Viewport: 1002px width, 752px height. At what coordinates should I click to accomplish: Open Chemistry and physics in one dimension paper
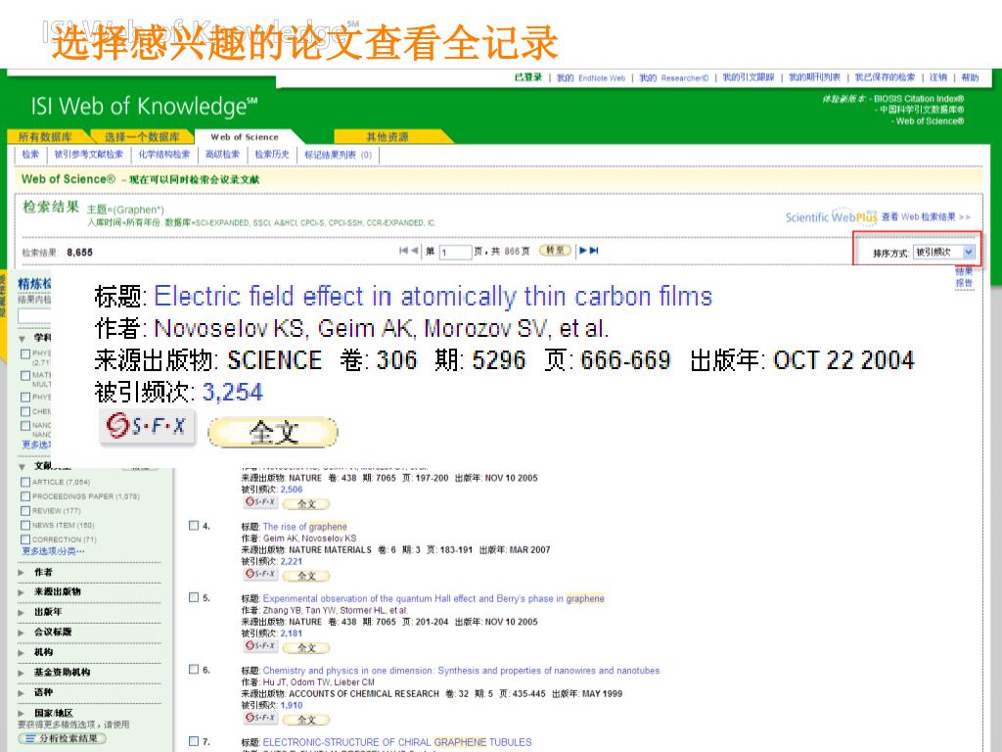pyautogui.click(x=462, y=670)
